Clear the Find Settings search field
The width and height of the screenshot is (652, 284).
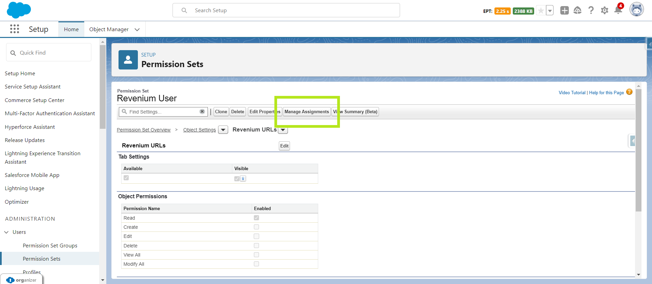coord(202,111)
